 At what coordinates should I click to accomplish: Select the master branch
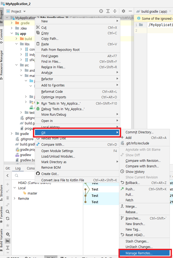[x=32, y=193]
